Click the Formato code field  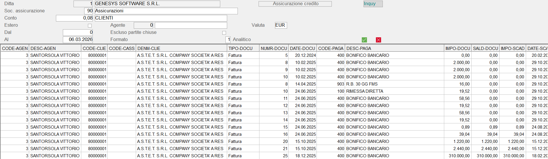click(228, 40)
